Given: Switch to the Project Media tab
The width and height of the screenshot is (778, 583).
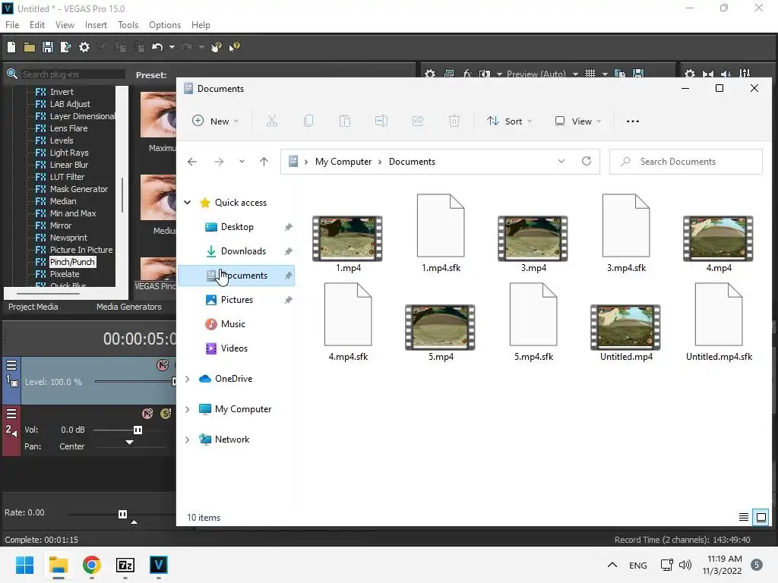Looking at the screenshot, I should pyautogui.click(x=33, y=307).
